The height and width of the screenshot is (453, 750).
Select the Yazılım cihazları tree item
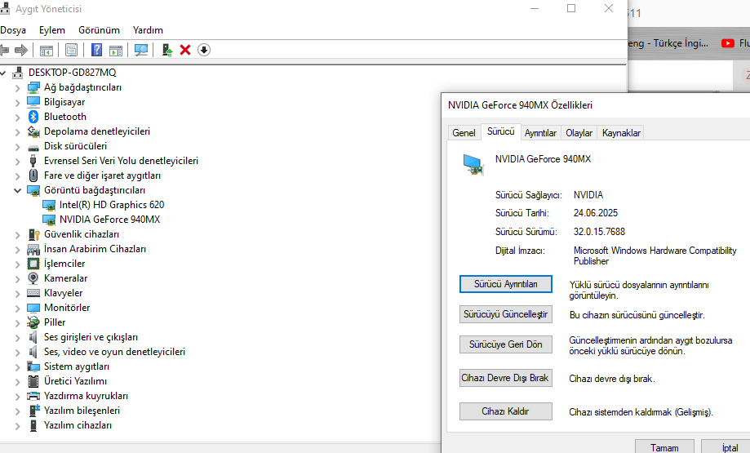click(78, 425)
